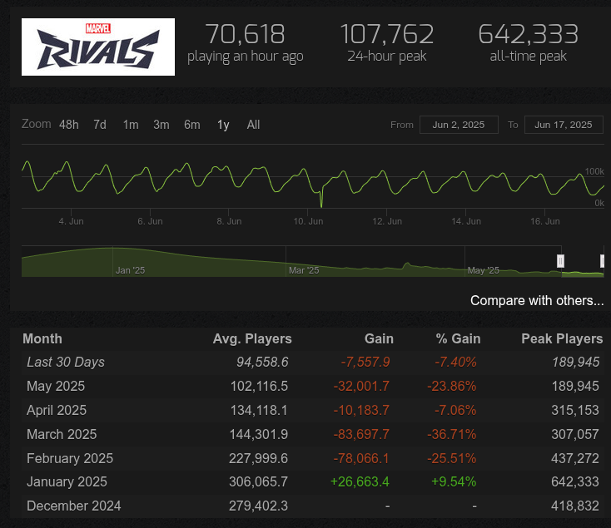Viewport: 611px width, 528px height.
Task: Click the Jan '25 navigator label
Action: coord(130,270)
